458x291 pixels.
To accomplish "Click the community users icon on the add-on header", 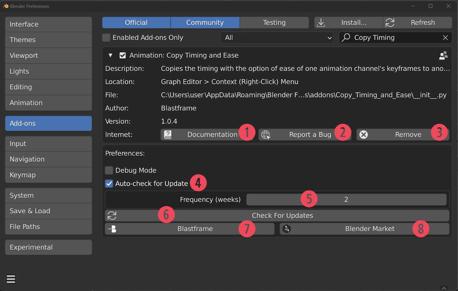I will [443, 55].
